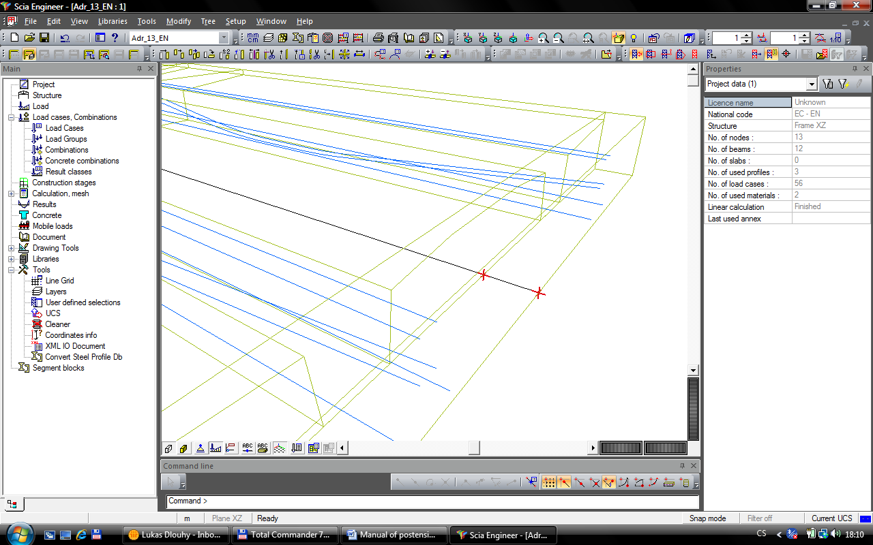Click the filter icon in the Properties panel header
This screenshot has height=545, width=873.
[844, 84]
